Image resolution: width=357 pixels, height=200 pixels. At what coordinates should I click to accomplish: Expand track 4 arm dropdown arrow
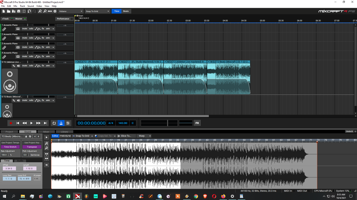(x=53, y=57)
